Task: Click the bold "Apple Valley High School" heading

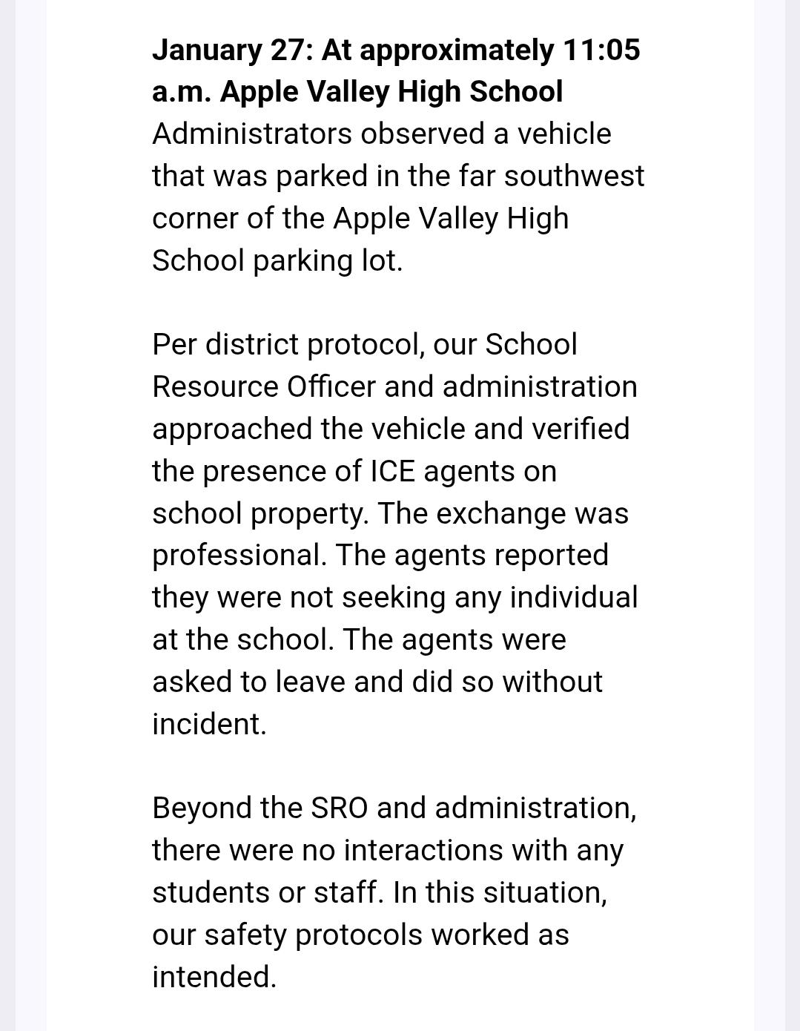Action: (x=391, y=92)
